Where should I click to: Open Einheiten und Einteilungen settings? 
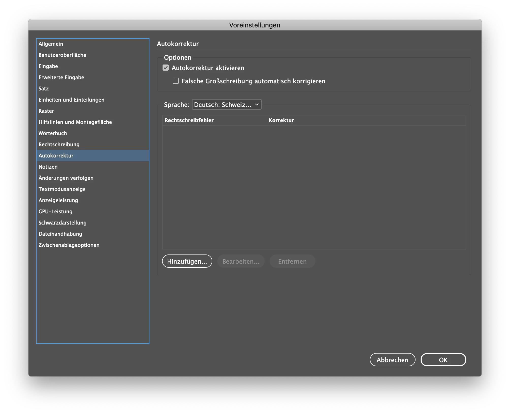click(x=71, y=100)
